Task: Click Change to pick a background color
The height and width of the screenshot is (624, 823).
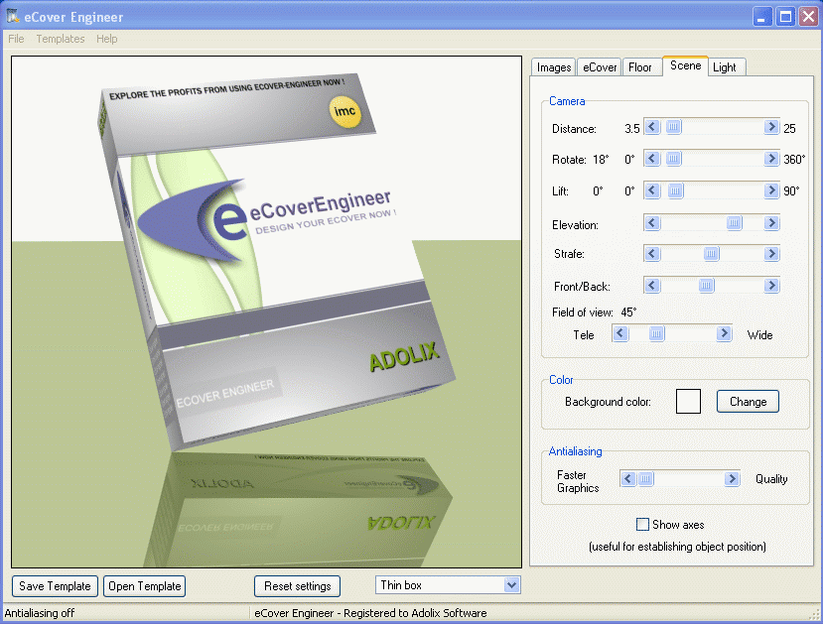Action: (747, 401)
